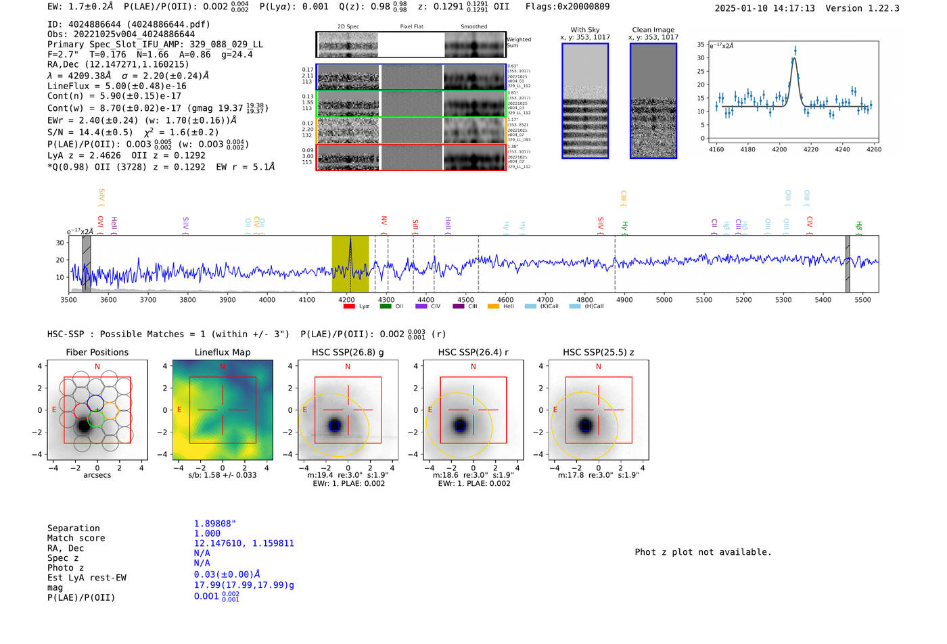Image resolution: width=947 pixels, height=644 pixels.
Task: Click the Obs: 20221025v004_4024886644 text
Action: pos(121,34)
